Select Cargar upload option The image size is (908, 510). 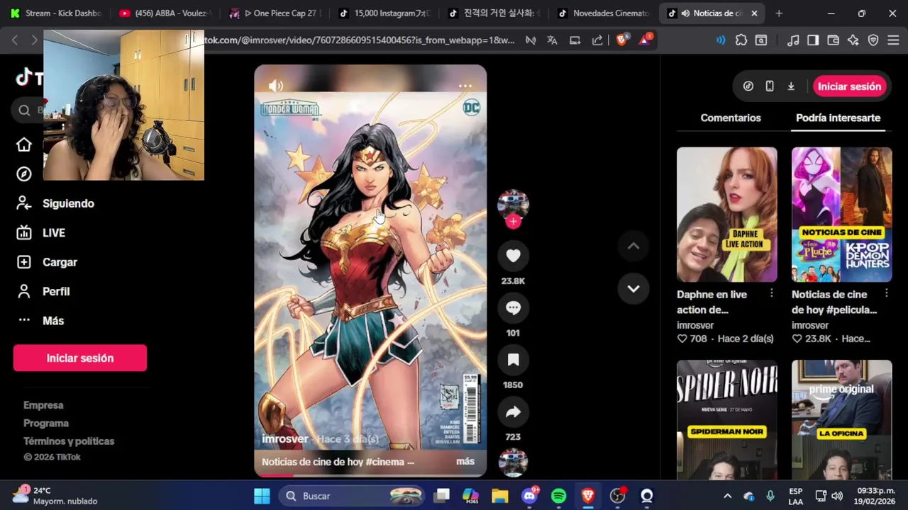(60, 262)
